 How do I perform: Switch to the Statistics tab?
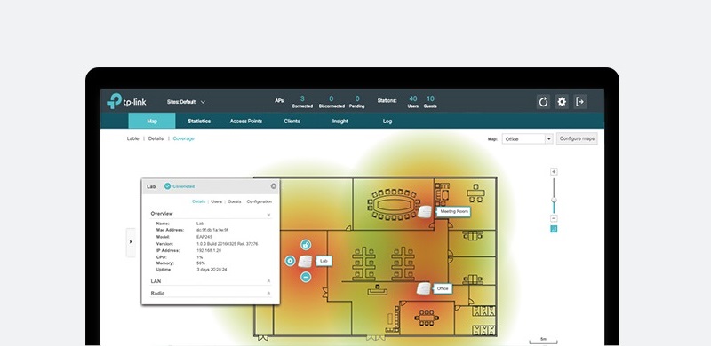[x=199, y=122]
